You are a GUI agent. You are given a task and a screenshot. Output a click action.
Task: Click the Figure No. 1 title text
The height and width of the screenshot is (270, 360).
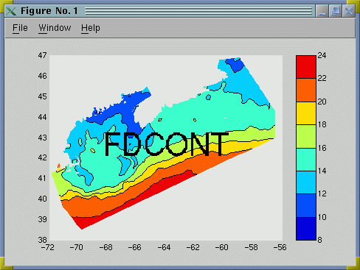pyautogui.click(x=49, y=11)
